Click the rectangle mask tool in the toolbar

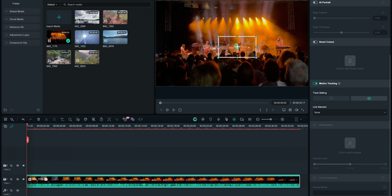(x=70, y=120)
